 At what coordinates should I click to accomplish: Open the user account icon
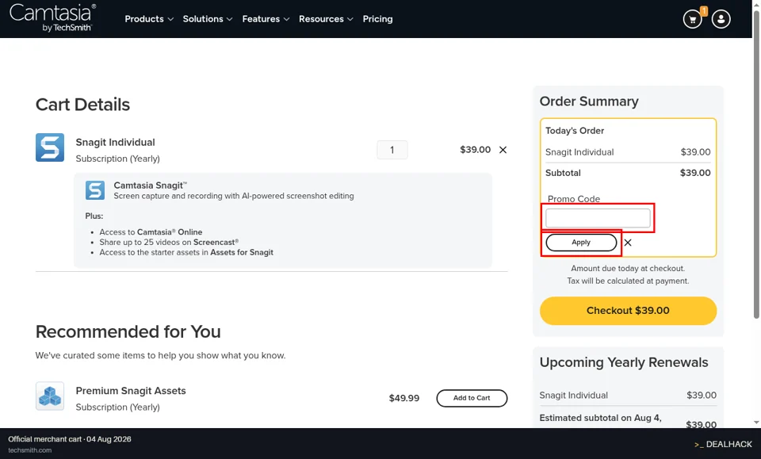(x=721, y=19)
